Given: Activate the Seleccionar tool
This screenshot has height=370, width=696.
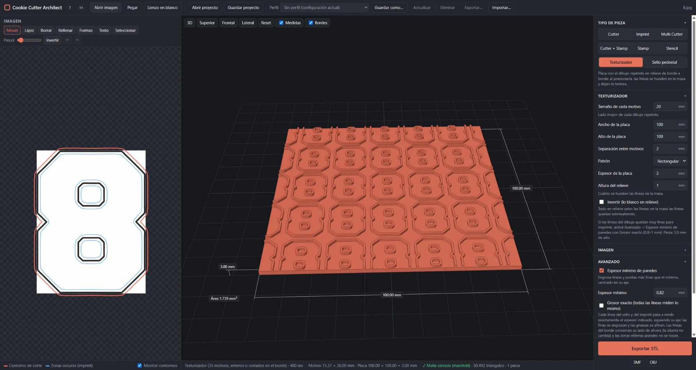Looking at the screenshot, I should 125,31.
